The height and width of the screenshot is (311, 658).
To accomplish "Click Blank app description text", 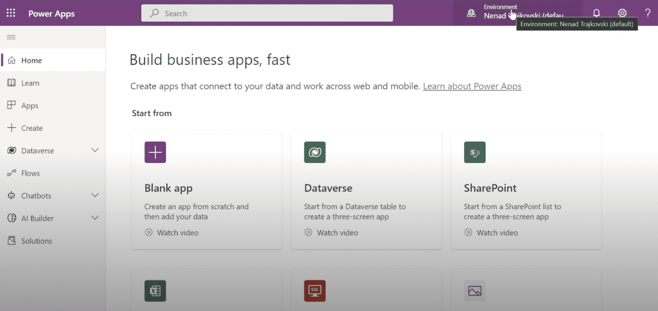I will 196,211.
